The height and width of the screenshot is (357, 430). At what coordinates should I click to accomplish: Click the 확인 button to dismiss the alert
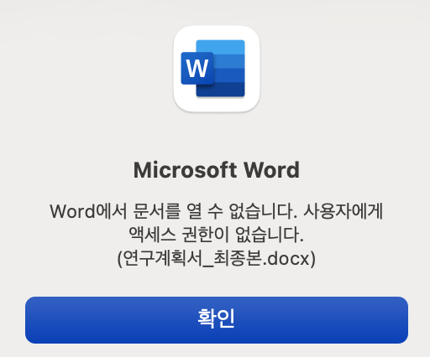tap(217, 320)
